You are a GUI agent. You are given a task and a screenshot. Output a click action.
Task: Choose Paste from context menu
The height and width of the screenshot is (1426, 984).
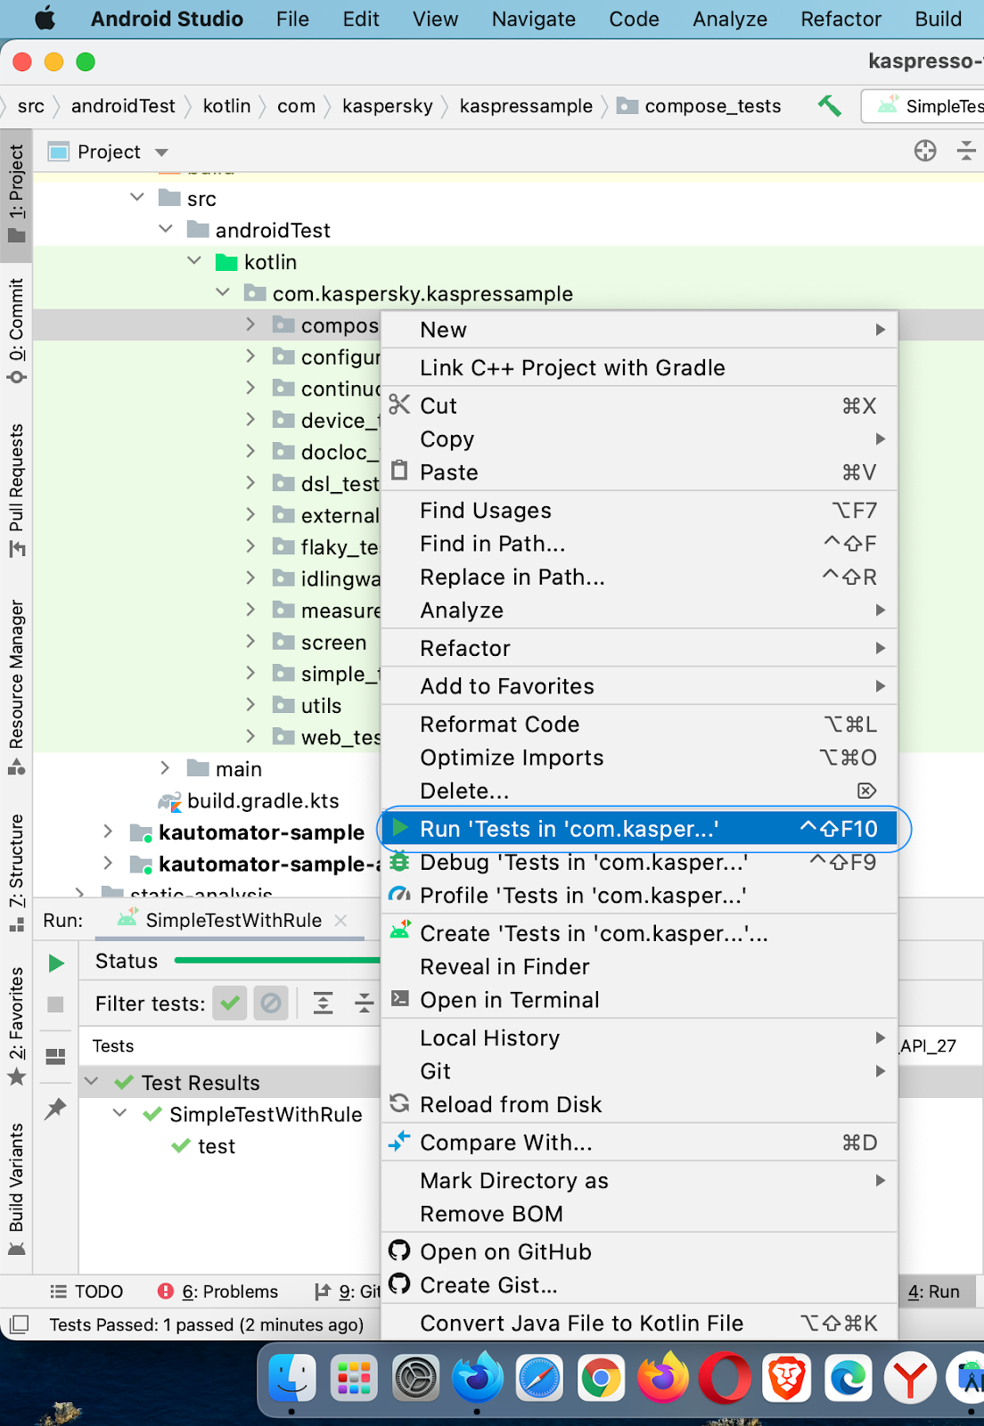coord(639,472)
